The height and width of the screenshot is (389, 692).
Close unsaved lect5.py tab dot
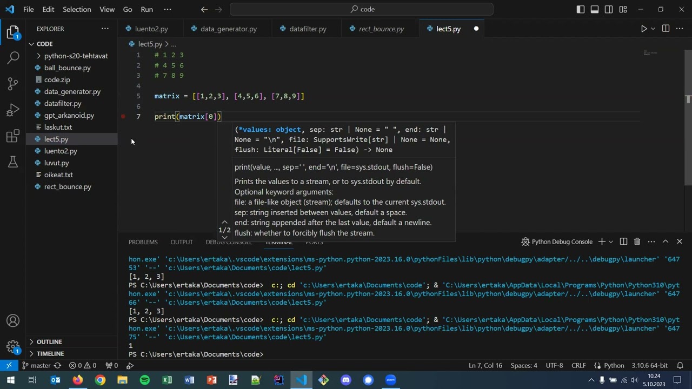476,29
